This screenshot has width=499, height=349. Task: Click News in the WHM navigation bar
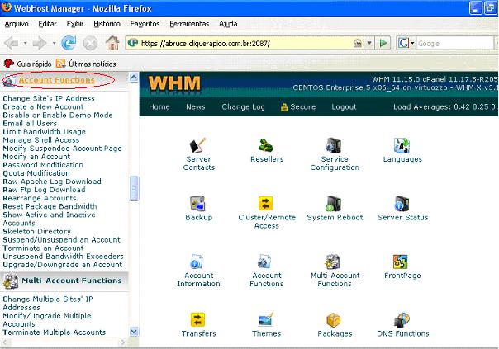pyautogui.click(x=196, y=106)
